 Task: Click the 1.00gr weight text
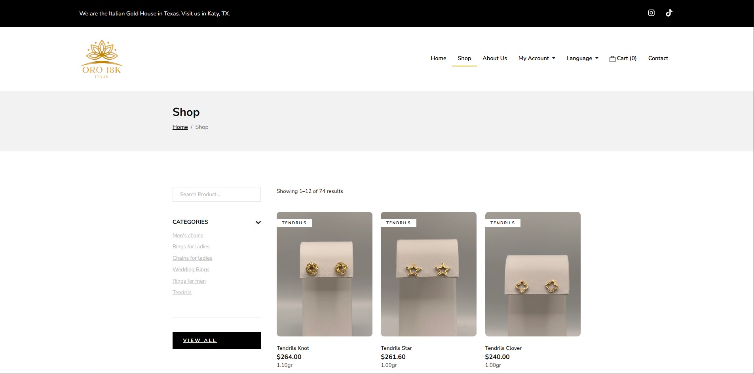point(493,365)
